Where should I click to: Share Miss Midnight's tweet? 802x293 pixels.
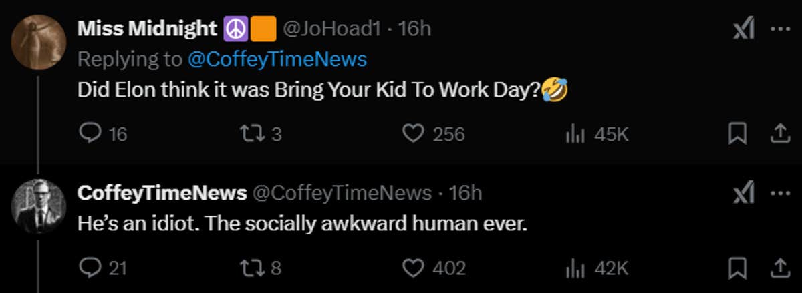coord(779,135)
